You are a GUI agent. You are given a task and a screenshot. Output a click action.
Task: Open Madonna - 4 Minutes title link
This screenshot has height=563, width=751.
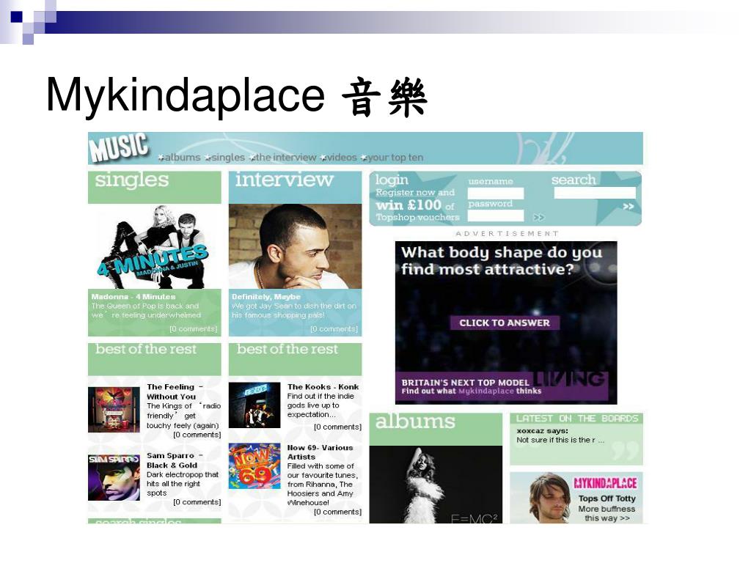(133, 297)
